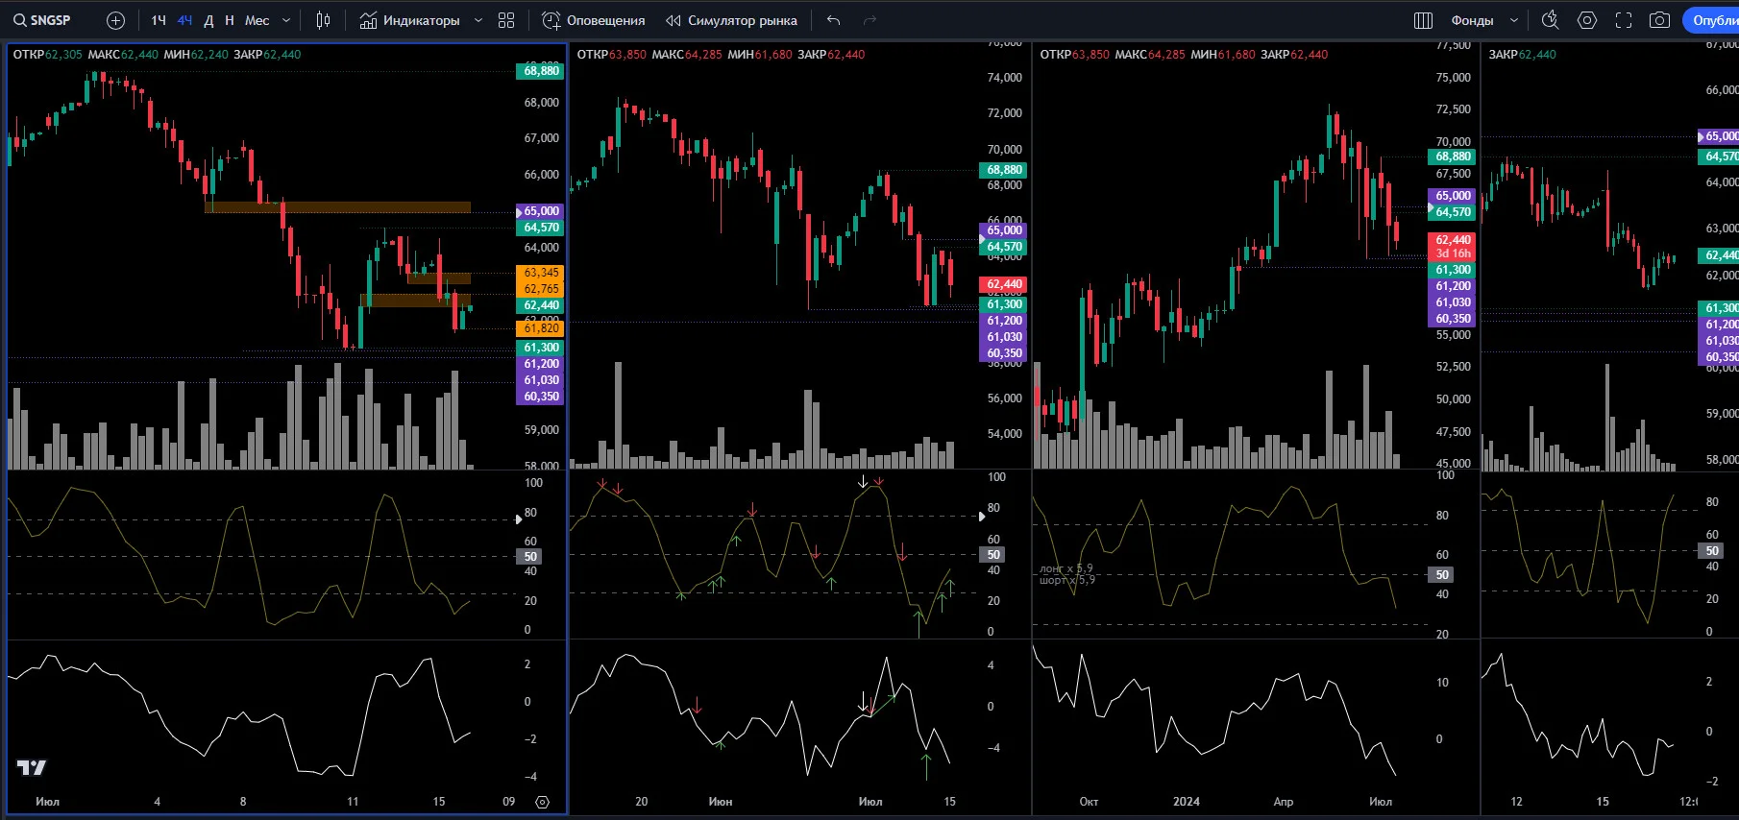
Task: Switch to the Д daily timeframe
Action: 208,20
